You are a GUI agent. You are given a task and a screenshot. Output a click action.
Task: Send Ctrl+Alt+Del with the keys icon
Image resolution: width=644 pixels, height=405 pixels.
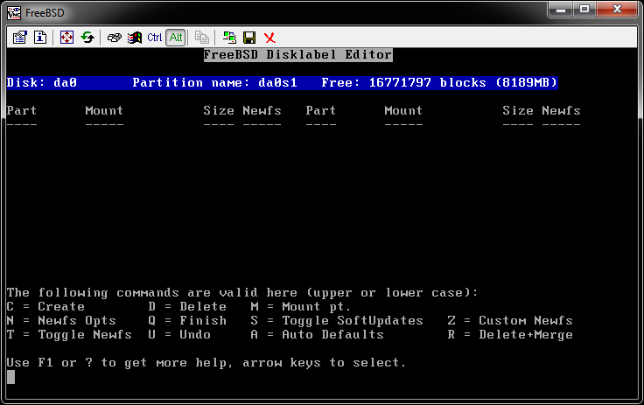click(114, 38)
